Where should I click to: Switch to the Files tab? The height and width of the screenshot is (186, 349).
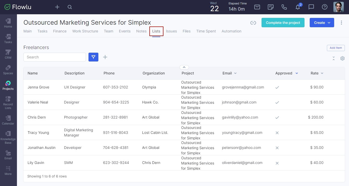pyautogui.click(x=187, y=31)
